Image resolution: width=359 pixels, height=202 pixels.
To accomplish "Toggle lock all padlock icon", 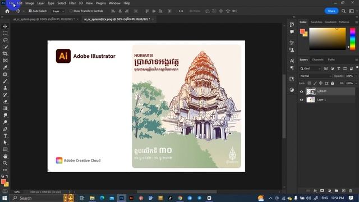I will coord(333,84).
